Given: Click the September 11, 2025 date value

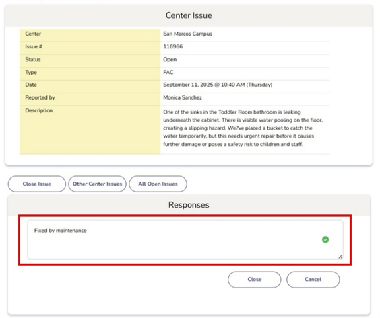Looking at the screenshot, I should click(x=218, y=85).
